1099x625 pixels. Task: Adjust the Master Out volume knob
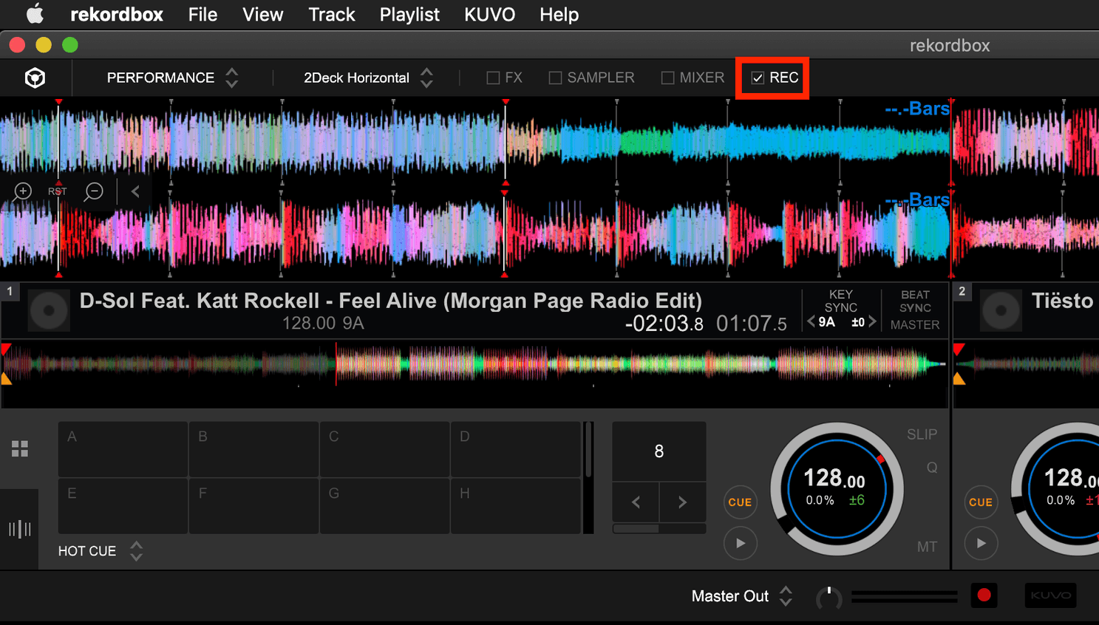tap(828, 596)
